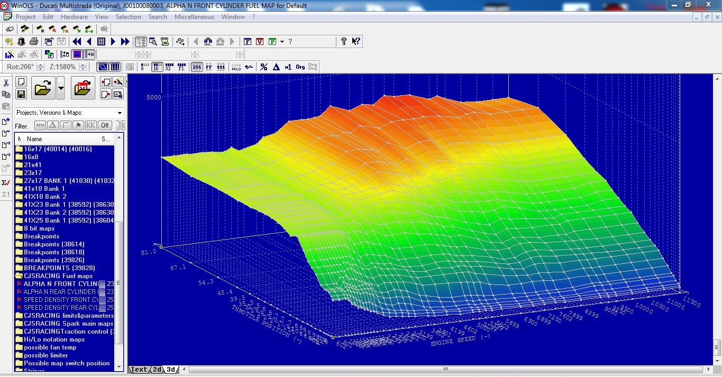Click the save floppy disk icon
The image size is (722, 377).
(x=21, y=94)
